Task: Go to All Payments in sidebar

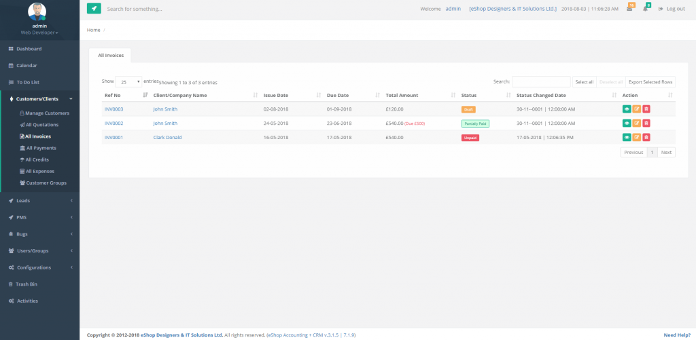Action: coord(41,148)
